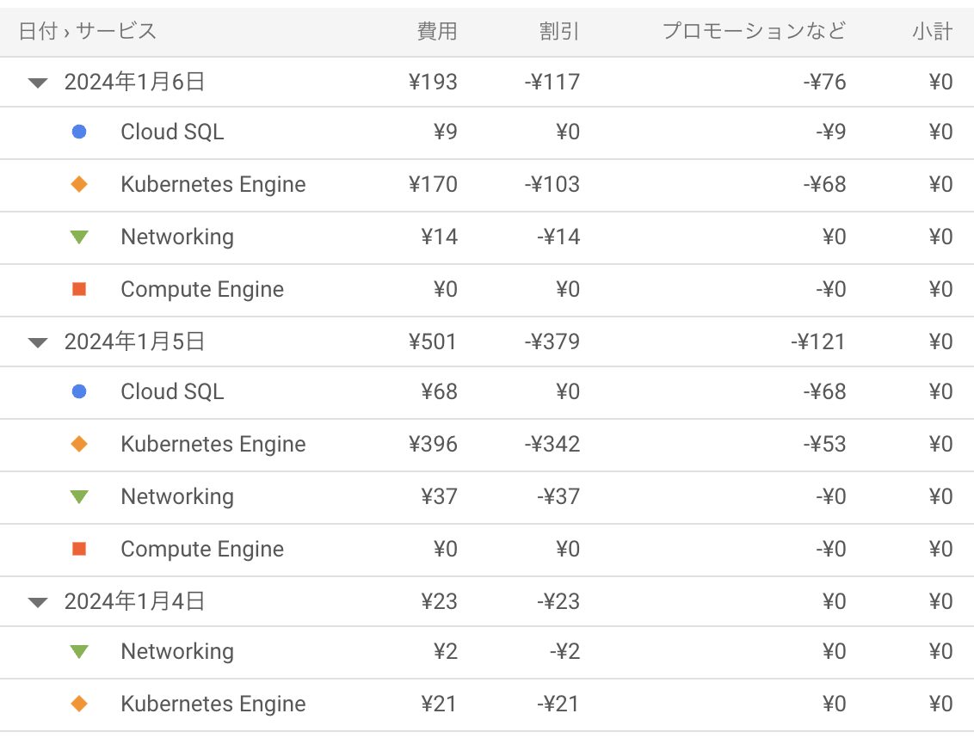Click orange diamond icon for Kubernetes Engine under January 5
The image size is (974, 738).
click(x=79, y=445)
